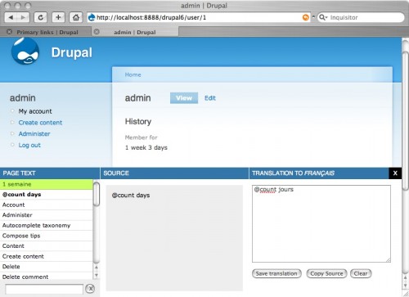Screen dimensions: 409x297
Task: Clear the filter with the round X button
Action: [x=90, y=289]
